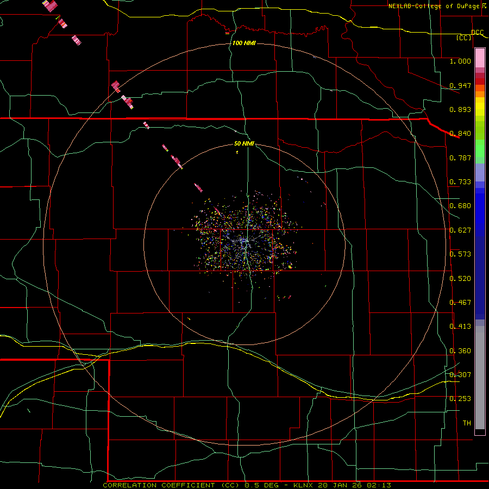Click the radar site at range ring center
The width and height of the screenshot is (489, 489).
[245, 243]
